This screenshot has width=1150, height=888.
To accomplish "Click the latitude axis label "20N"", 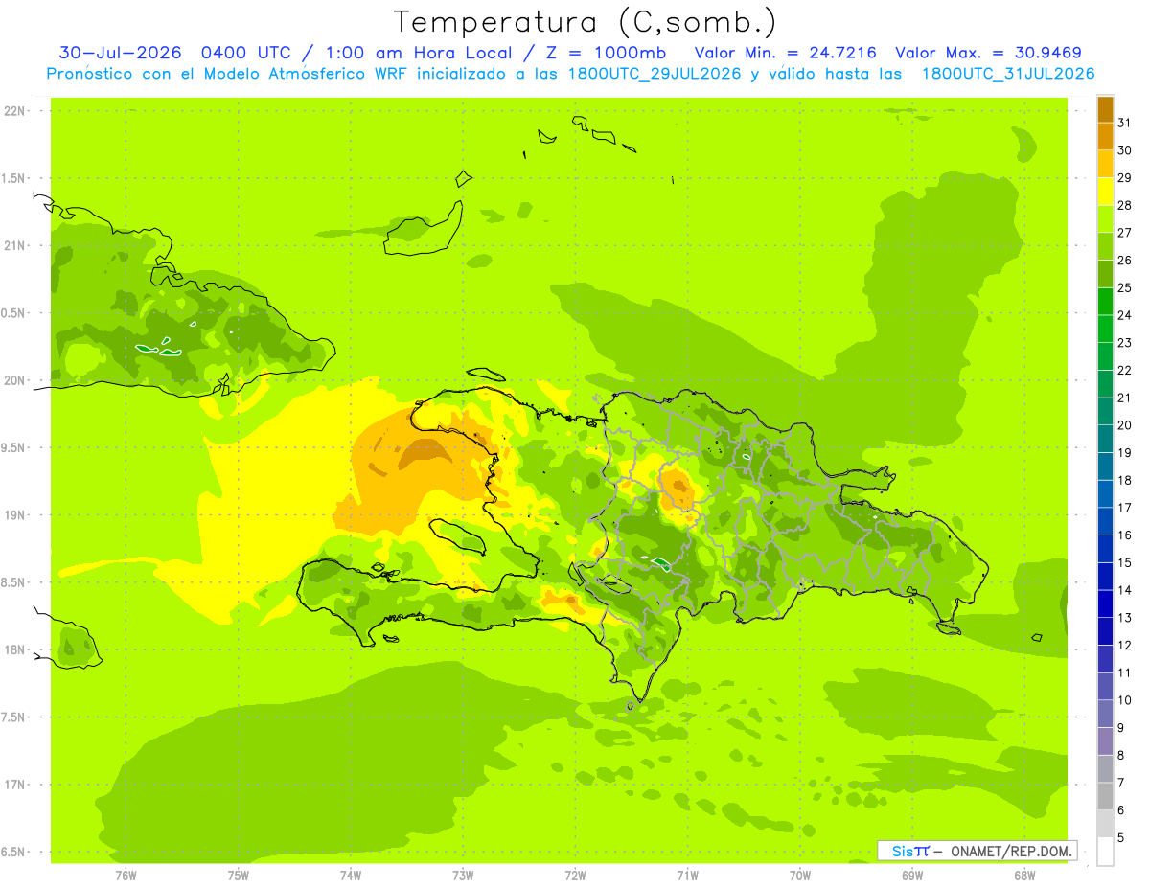I will 15,380.
